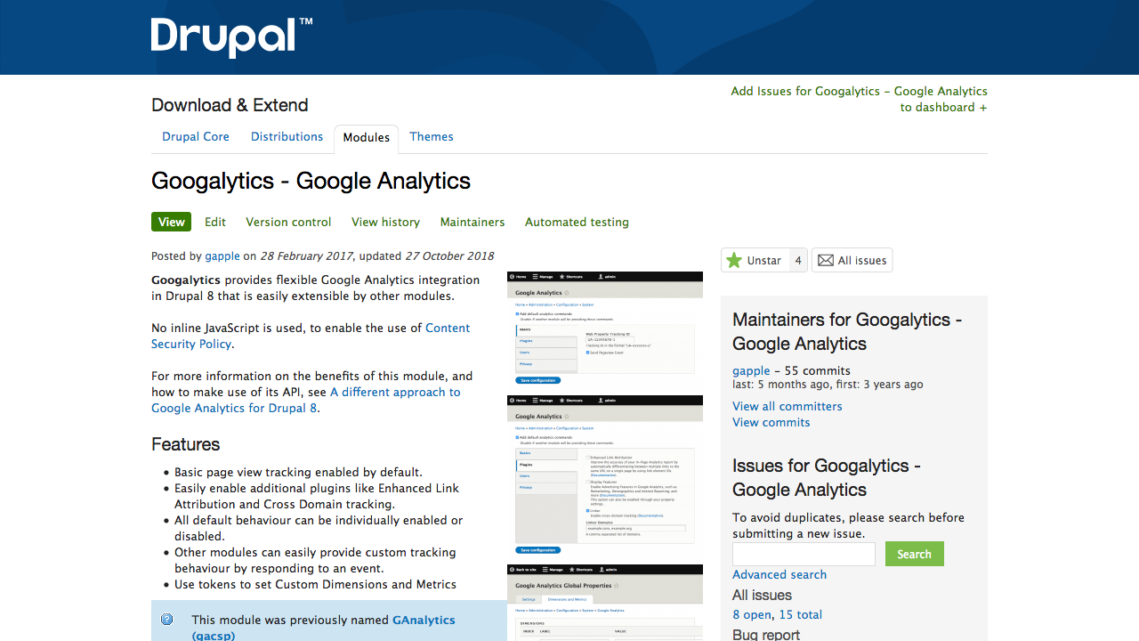Click the Features heading
This screenshot has width=1139, height=641.
pos(185,444)
